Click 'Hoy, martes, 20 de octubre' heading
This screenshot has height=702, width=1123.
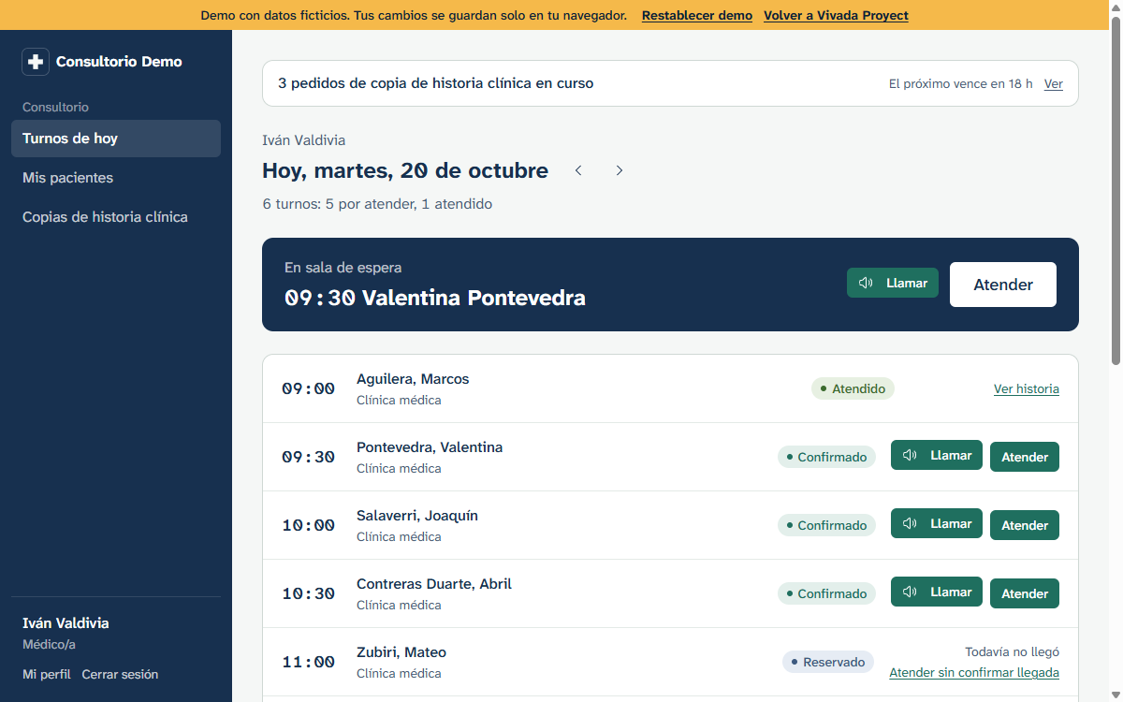pos(405,170)
